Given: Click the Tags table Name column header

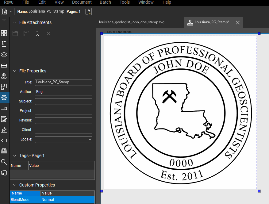Looking at the screenshot, I should click(19, 166).
